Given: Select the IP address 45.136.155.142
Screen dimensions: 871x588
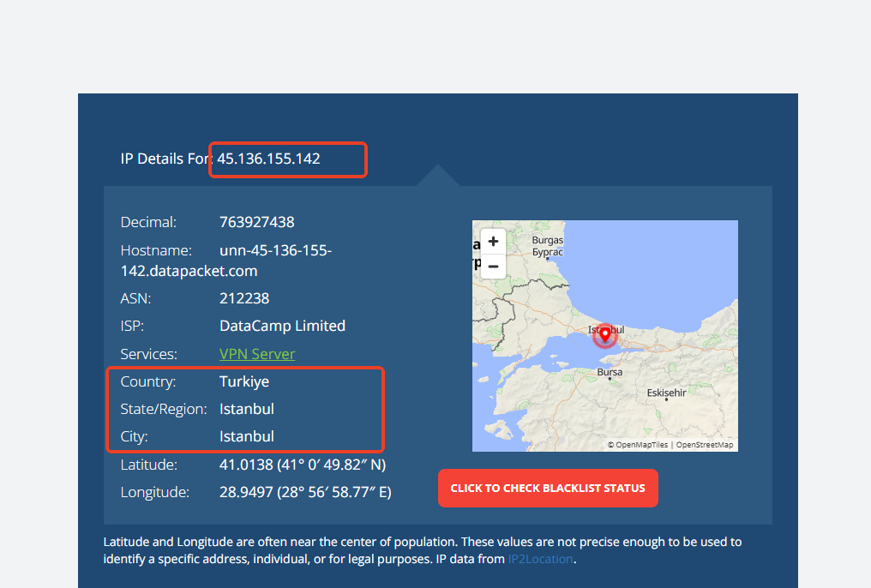Looking at the screenshot, I should [269, 159].
